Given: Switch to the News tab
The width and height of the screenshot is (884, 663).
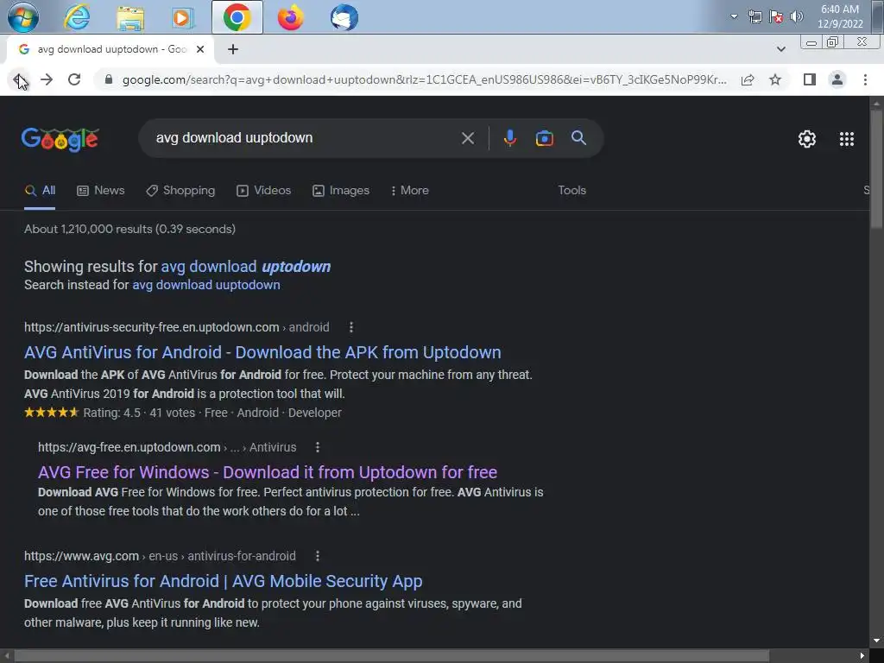Looking at the screenshot, I should pos(100,191).
